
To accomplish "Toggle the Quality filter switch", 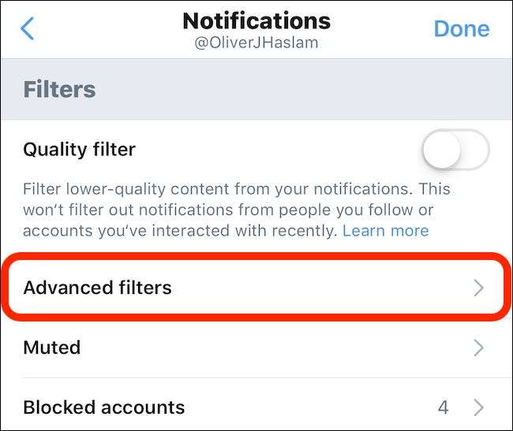I will (x=455, y=150).
